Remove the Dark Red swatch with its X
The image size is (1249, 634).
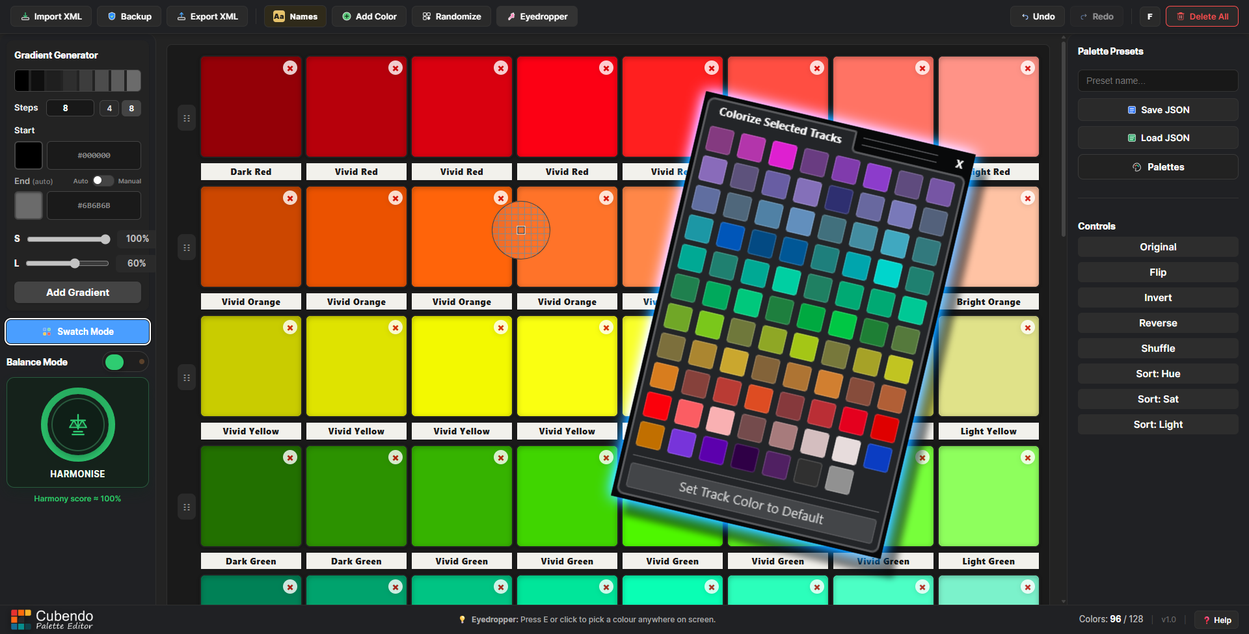[x=290, y=68]
